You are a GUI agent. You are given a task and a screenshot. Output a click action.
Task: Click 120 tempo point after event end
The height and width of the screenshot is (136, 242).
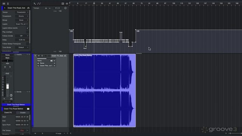[x=136, y=29]
